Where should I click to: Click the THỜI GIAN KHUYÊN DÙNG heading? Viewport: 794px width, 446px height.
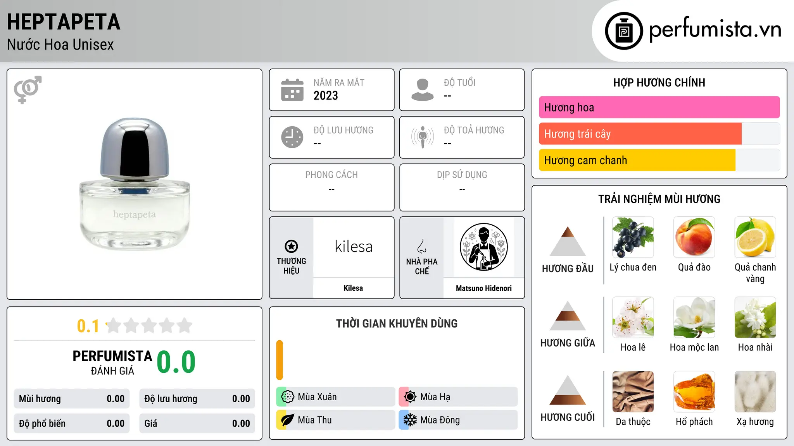397,324
